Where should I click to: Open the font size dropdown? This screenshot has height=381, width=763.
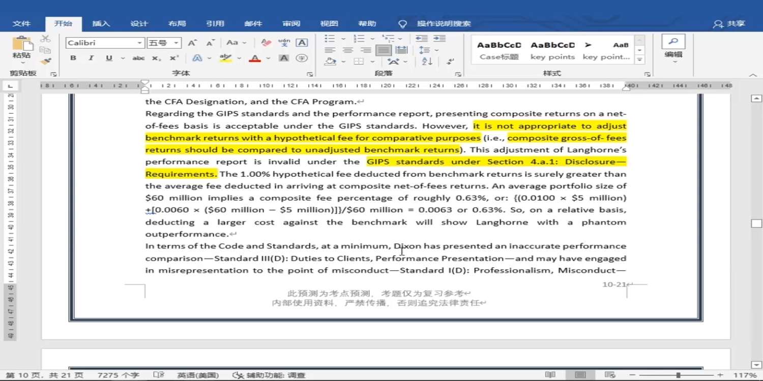pos(176,43)
